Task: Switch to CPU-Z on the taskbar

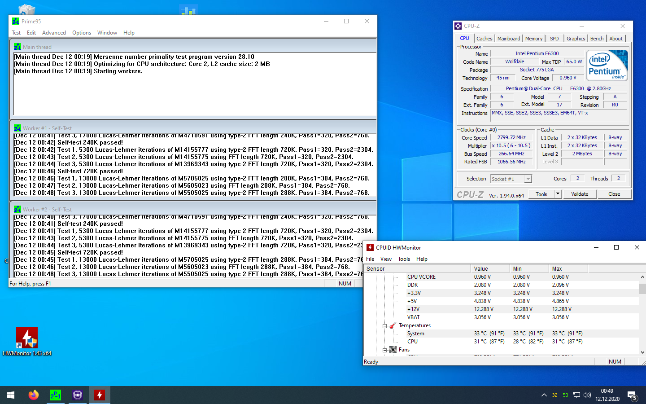Action: click(78, 395)
